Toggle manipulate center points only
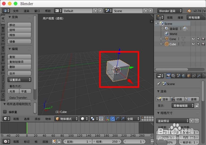Screen dimensions: 206x145 (101, 119)
